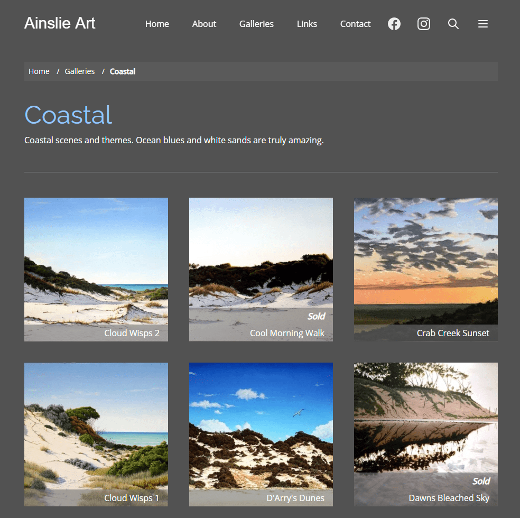Select the Home menu item

pyautogui.click(x=156, y=24)
